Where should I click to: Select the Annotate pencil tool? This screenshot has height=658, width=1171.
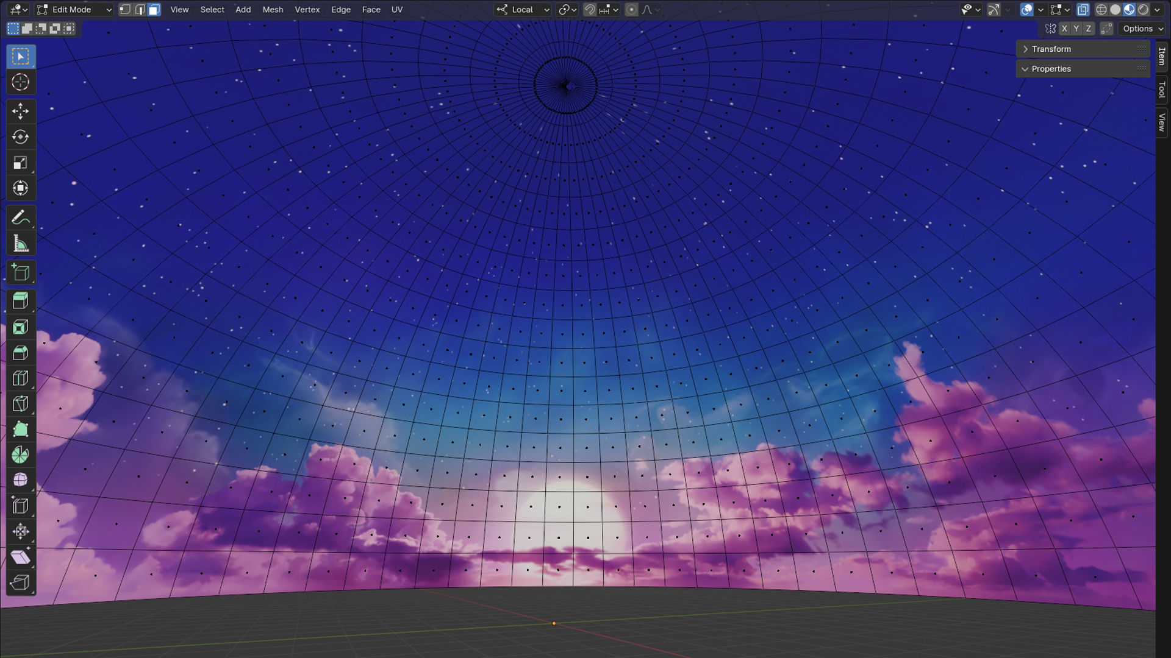[21, 218]
